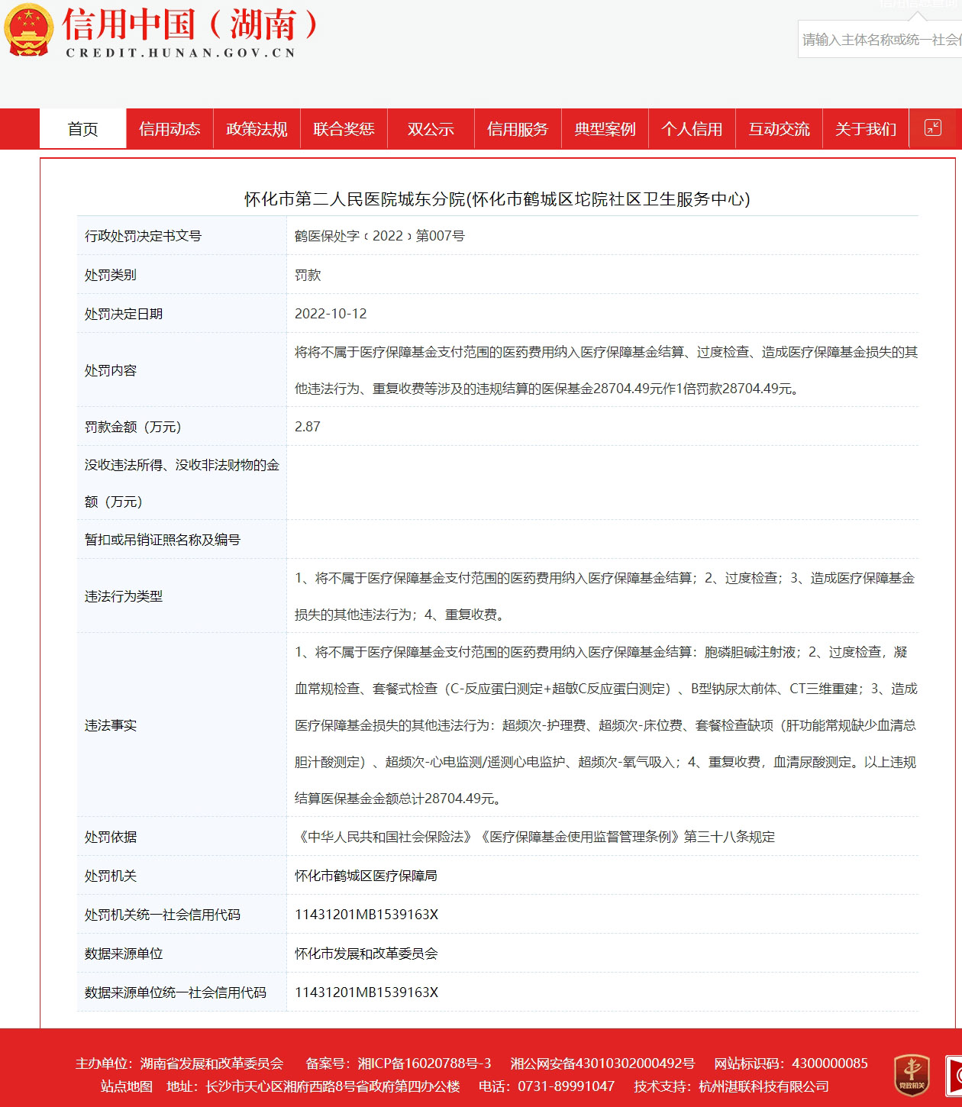
Task: Click the hospital name page heading
Action: click(x=497, y=199)
